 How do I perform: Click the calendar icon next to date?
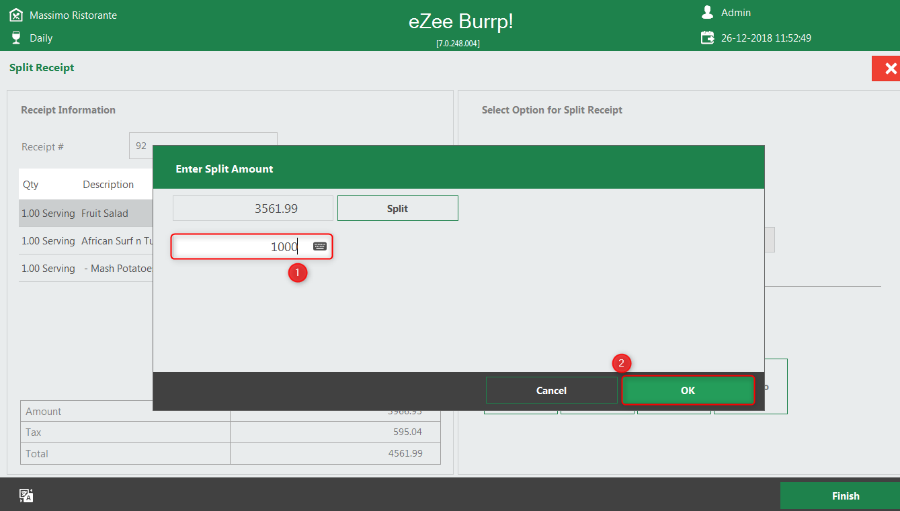708,38
